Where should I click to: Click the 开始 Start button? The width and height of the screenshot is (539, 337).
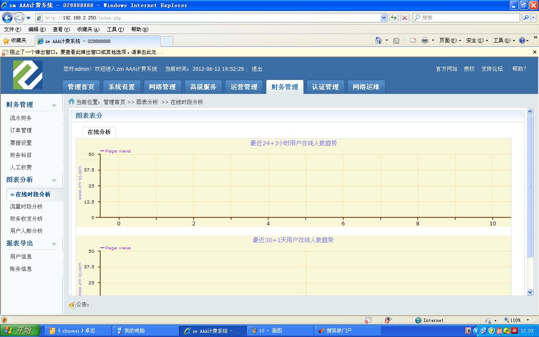(20, 331)
